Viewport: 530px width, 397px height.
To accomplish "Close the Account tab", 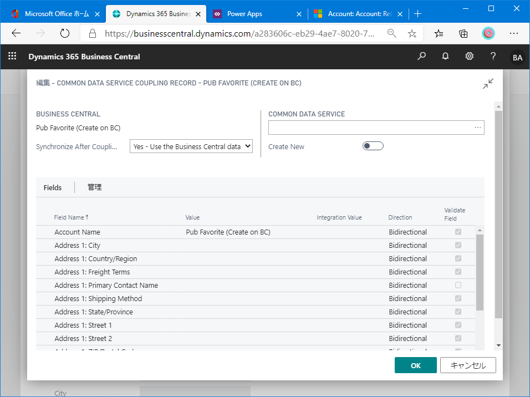I will click(x=400, y=14).
